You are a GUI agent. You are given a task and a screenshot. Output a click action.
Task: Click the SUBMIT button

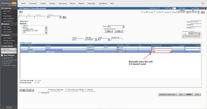click(x=189, y=94)
